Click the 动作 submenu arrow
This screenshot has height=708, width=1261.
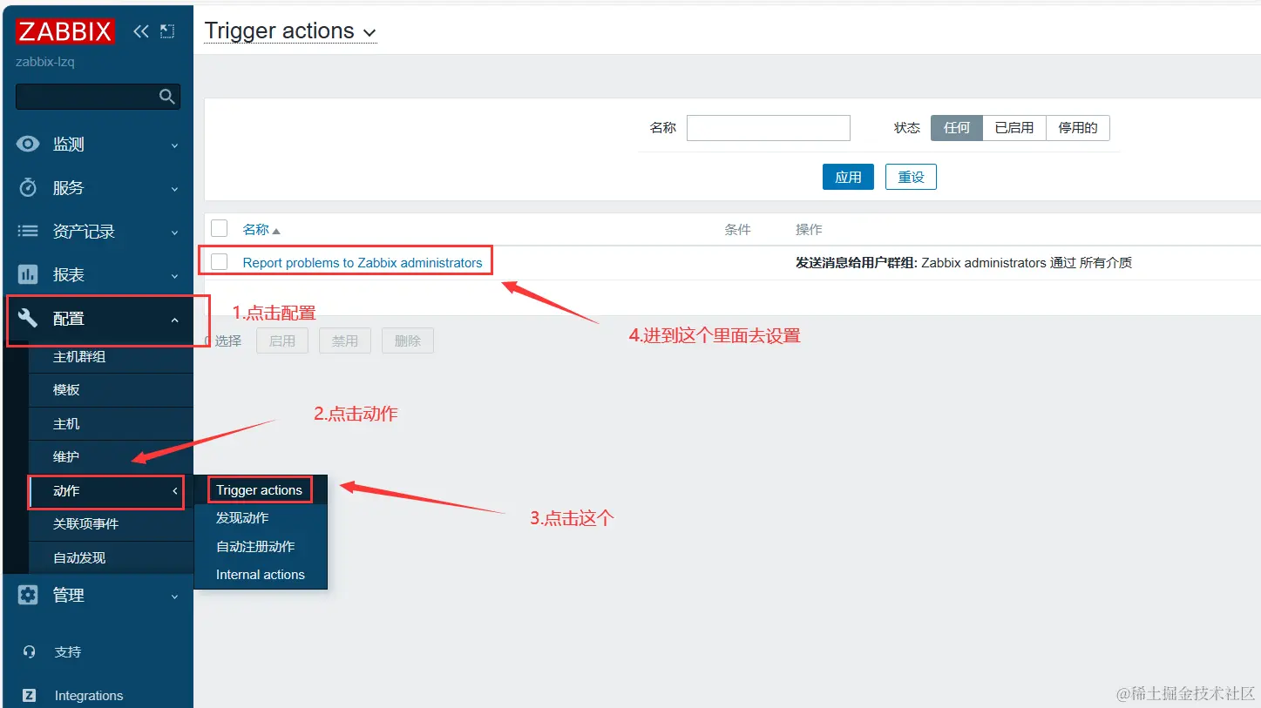click(x=174, y=491)
